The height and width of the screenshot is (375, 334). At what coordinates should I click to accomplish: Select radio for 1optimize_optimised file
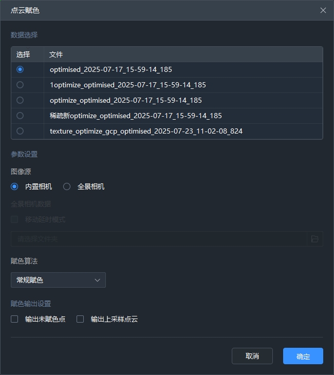[20, 85]
